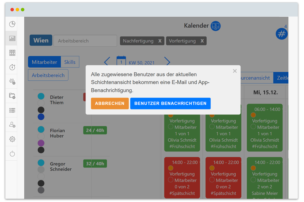This screenshot has height=202, width=304.
Task: Open the pie chart dashboard in sidebar
Action: 12,24
